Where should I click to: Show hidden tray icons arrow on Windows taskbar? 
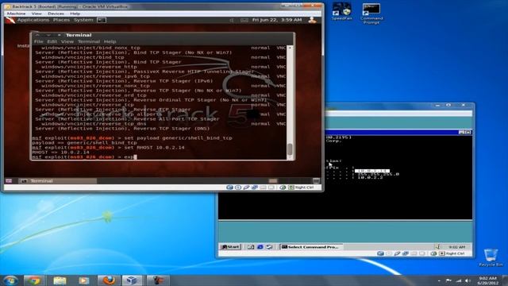[439, 280]
